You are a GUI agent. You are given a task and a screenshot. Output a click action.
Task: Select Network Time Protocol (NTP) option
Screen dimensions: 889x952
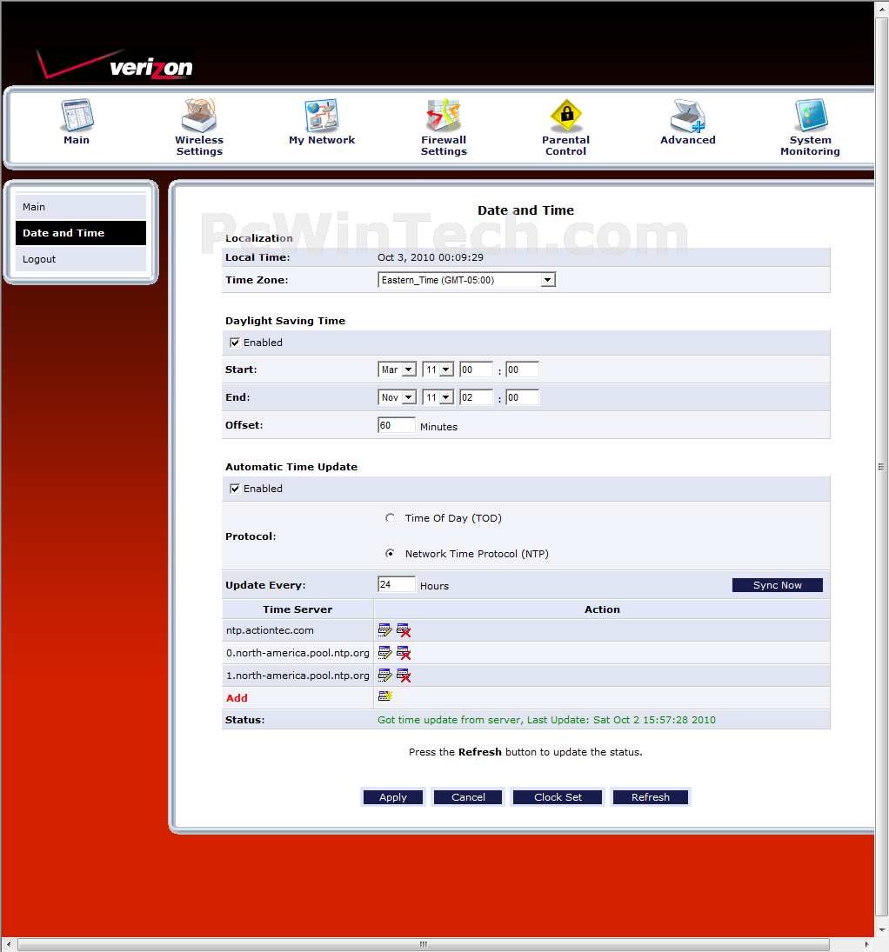coord(390,553)
